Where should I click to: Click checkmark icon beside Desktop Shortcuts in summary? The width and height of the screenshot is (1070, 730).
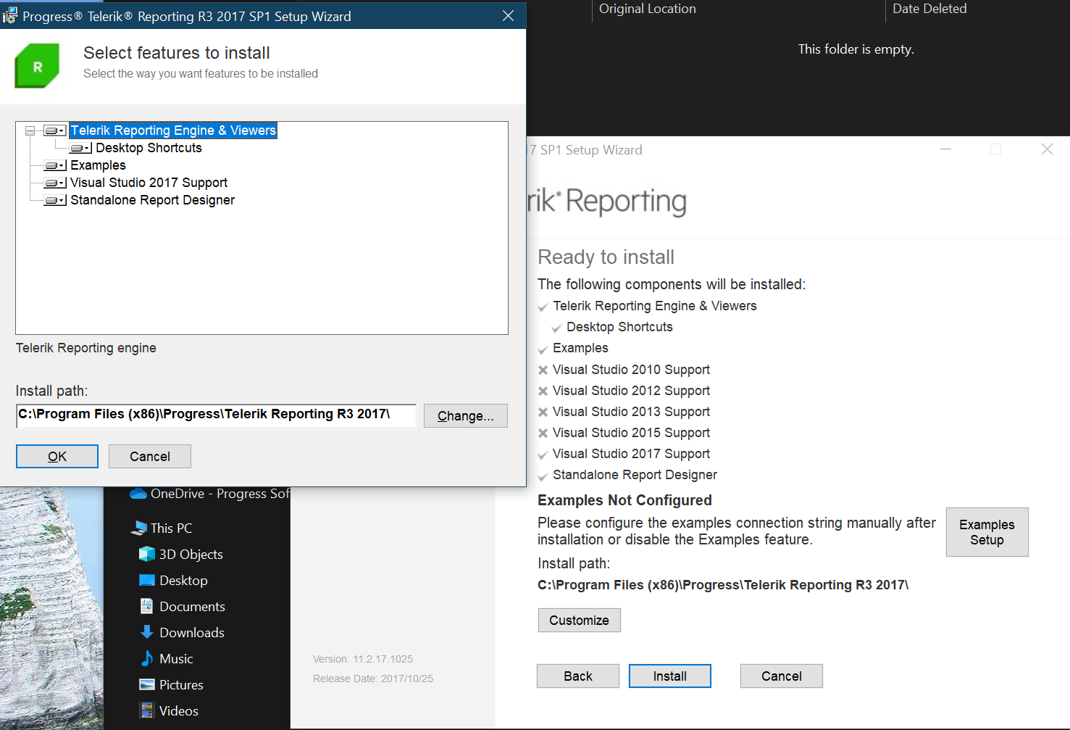[556, 328]
